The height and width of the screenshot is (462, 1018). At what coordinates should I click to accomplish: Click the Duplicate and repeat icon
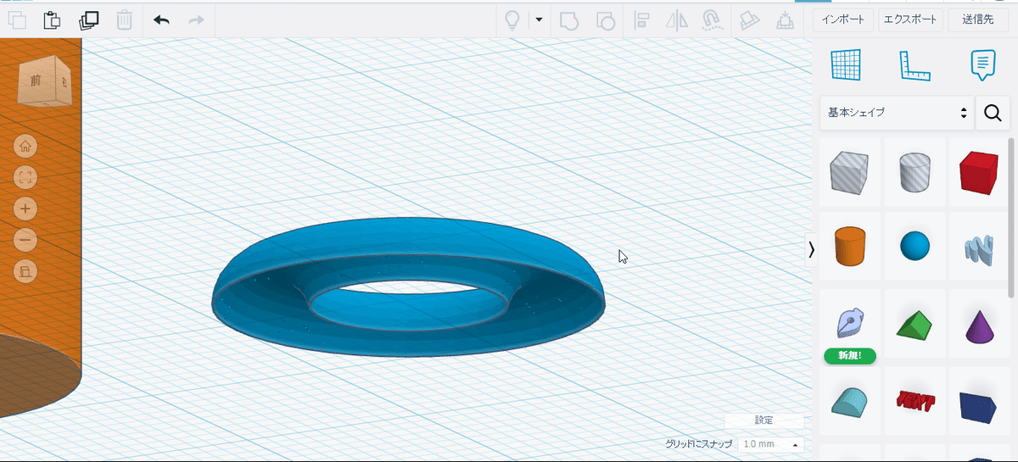pos(88,19)
